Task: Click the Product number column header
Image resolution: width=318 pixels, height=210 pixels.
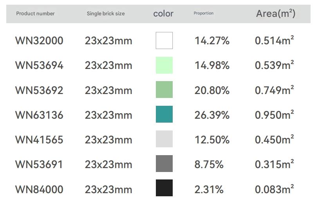Action: click(35, 14)
